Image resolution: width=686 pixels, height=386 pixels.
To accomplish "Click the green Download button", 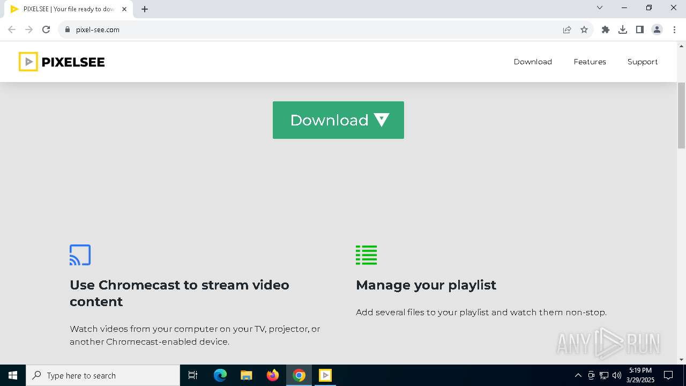I will [338, 120].
